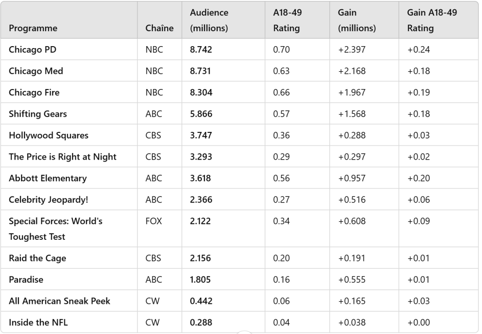Select the All American Sneak Peek cell
The image size is (482, 334).
point(59,301)
